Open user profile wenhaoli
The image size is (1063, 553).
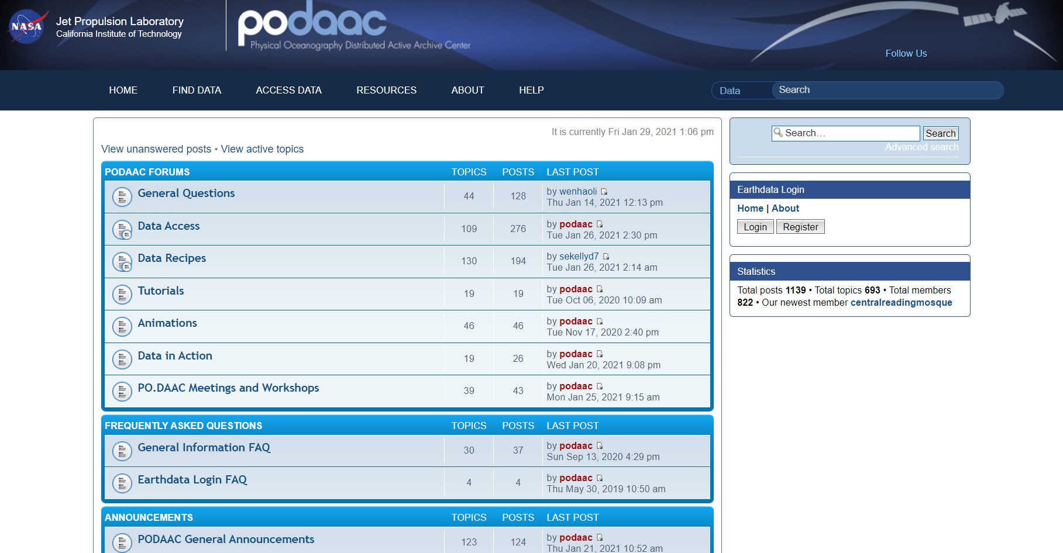coord(578,192)
